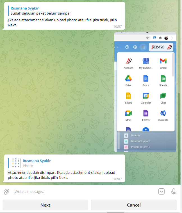Click the Google Meet icon in photo
Viewport: 182px width, 213px height.
pos(128,113)
